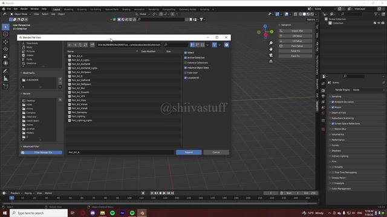The width and height of the screenshot is (387, 217).
Task: Switch to the Shading workspace tab
Action: [x=126, y=10]
